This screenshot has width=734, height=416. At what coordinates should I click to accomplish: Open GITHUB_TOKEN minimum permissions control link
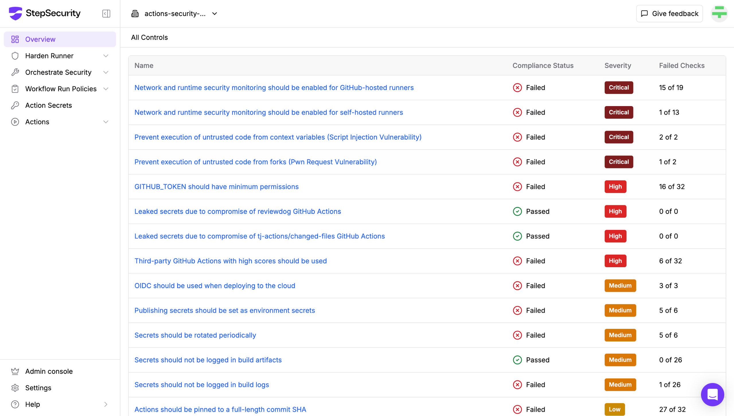pyautogui.click(x=216, y=187)
